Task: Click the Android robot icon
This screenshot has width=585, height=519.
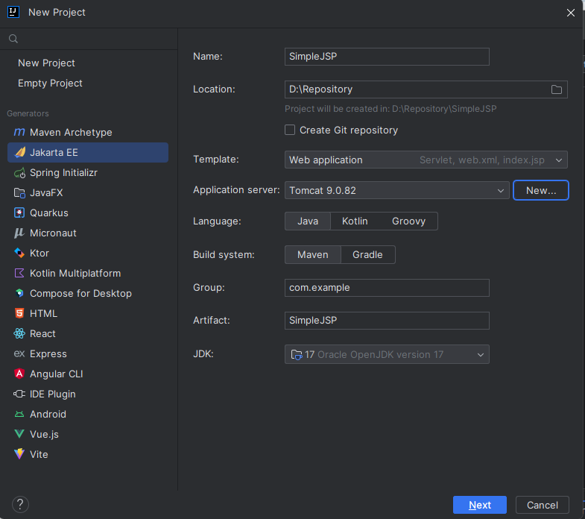Action: coord(19,414)
